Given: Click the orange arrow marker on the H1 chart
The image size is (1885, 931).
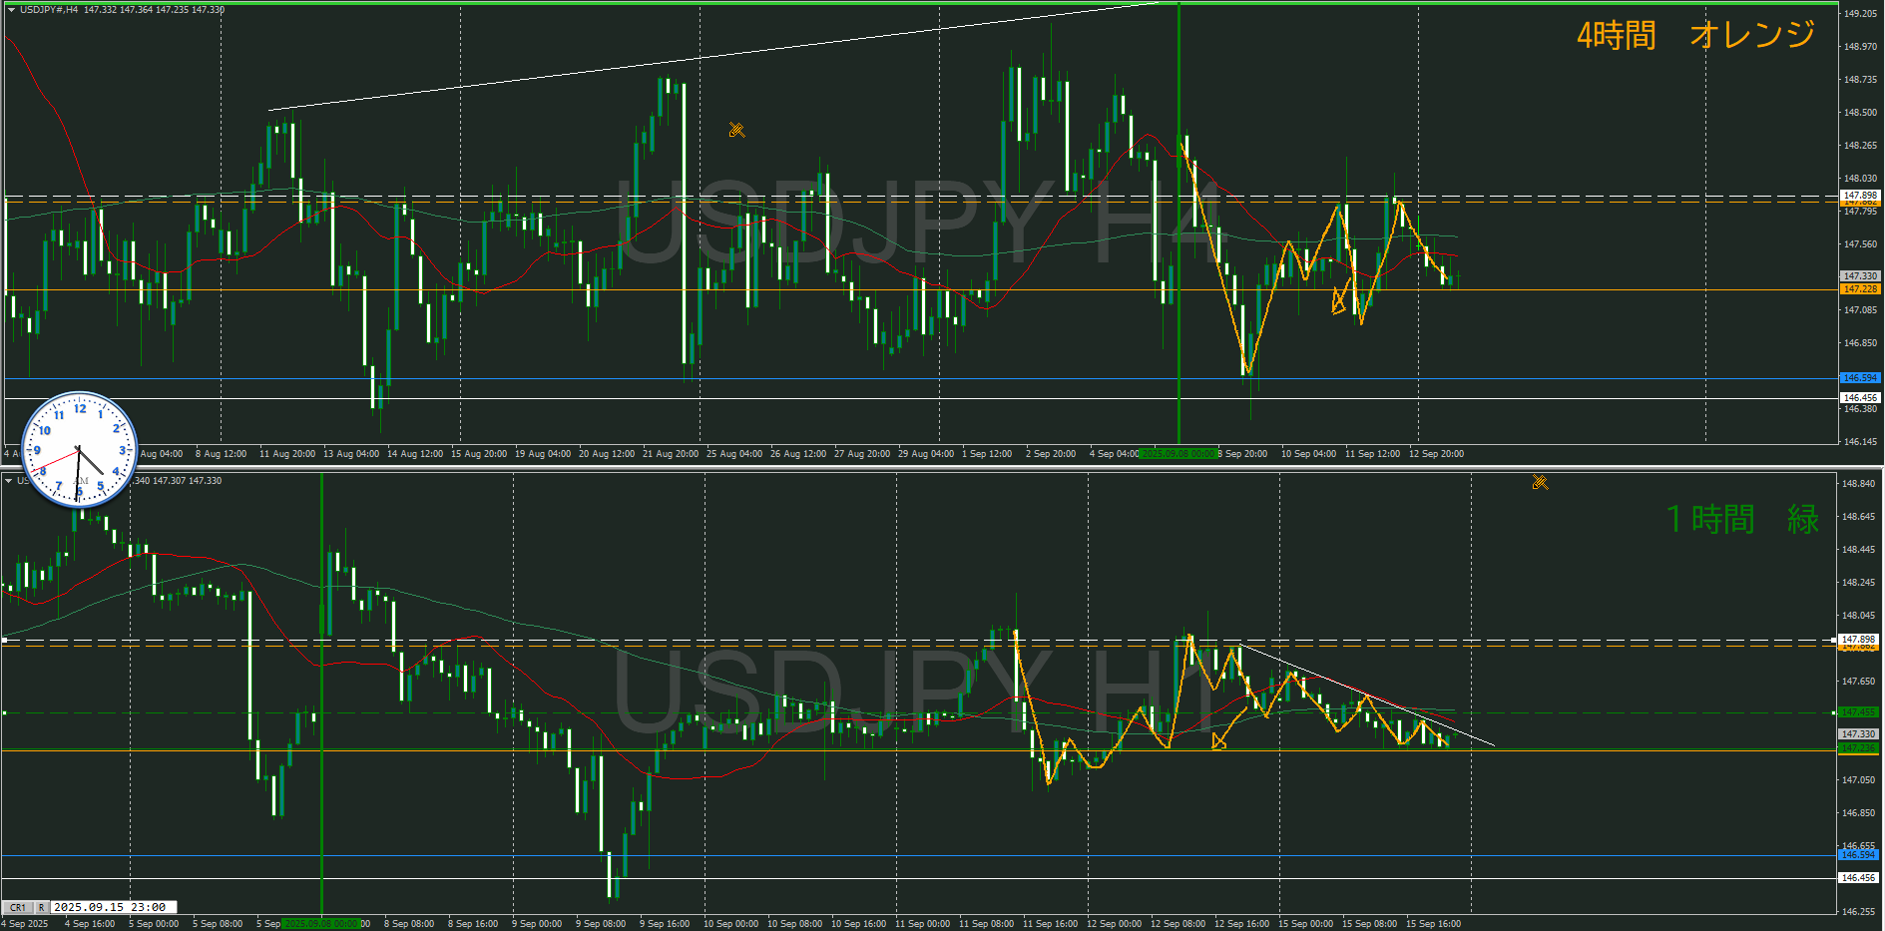Looking at the screenshot, I should tap(1218, 741).
